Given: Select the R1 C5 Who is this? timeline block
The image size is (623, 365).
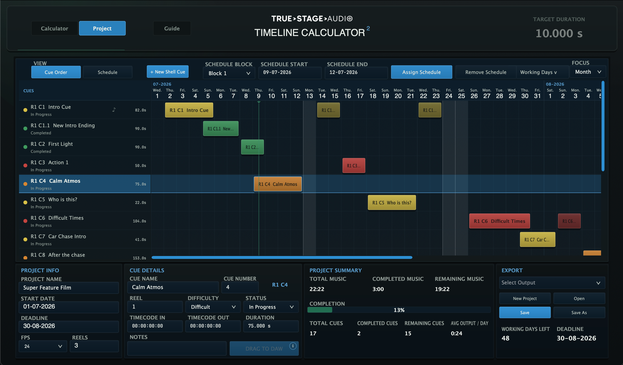Looking at the screenshot, I should 392,203.
